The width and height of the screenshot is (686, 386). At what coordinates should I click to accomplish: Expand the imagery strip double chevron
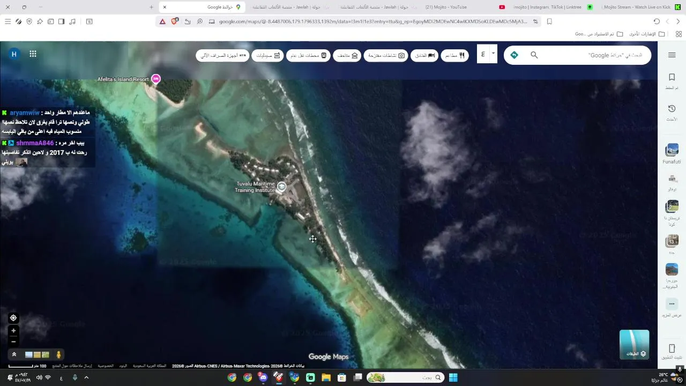(x=14, y=354)
